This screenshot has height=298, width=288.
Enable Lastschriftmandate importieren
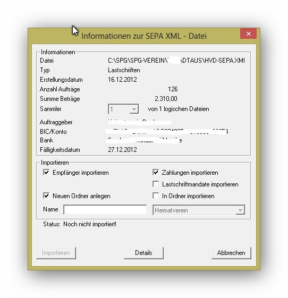156,184
